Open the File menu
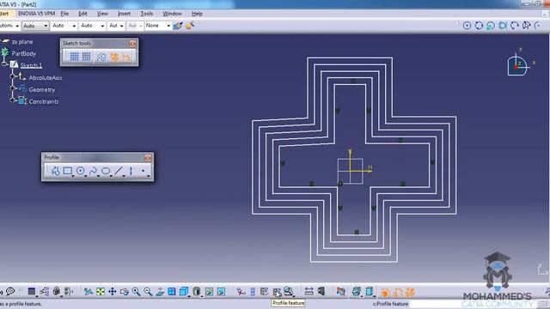Viewport: 550px width, 309px height. coord(64,14)
